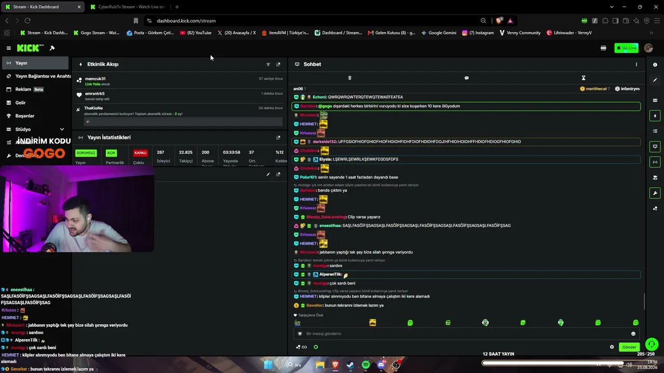Expand the Stüdyo chevron
This screenshot has height=373, width=664.
tap(62, 130)
